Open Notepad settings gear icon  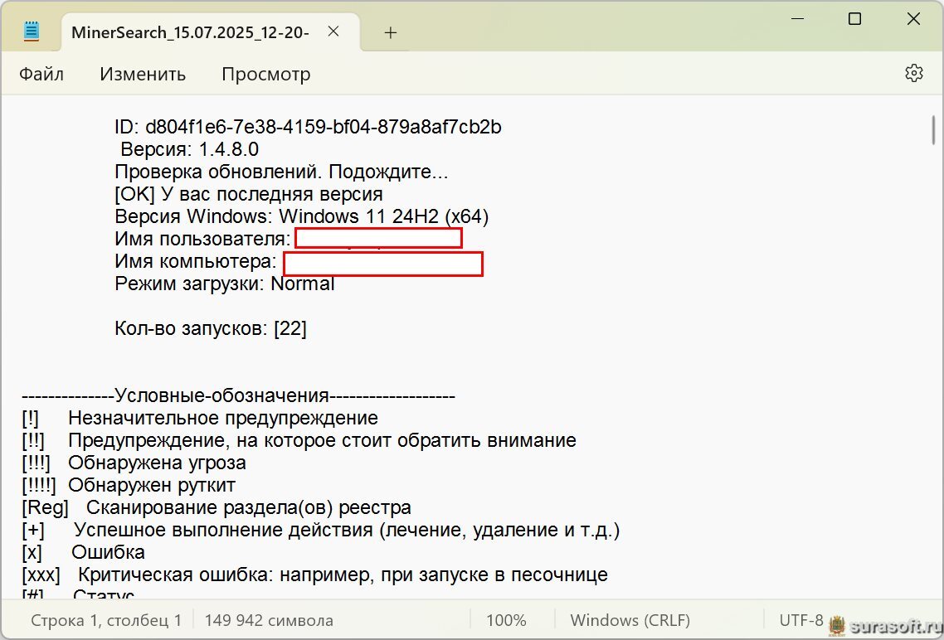[x=914, y=73]
